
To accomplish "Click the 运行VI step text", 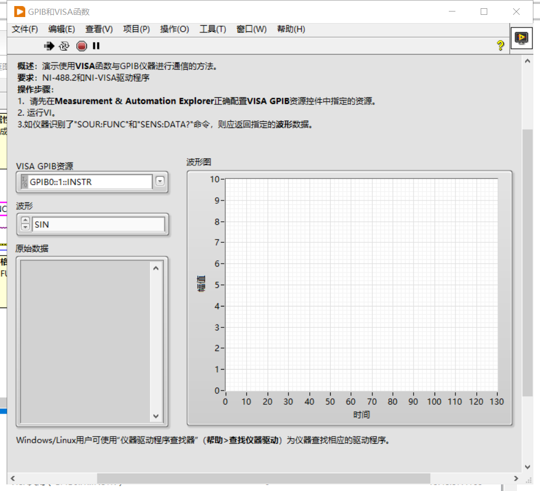I will tap(37, 113).
